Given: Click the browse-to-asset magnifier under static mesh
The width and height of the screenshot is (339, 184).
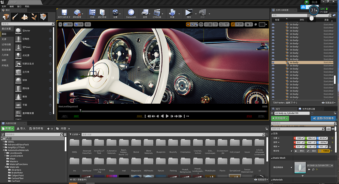Looking at the screenshot, I should (313, 169).
